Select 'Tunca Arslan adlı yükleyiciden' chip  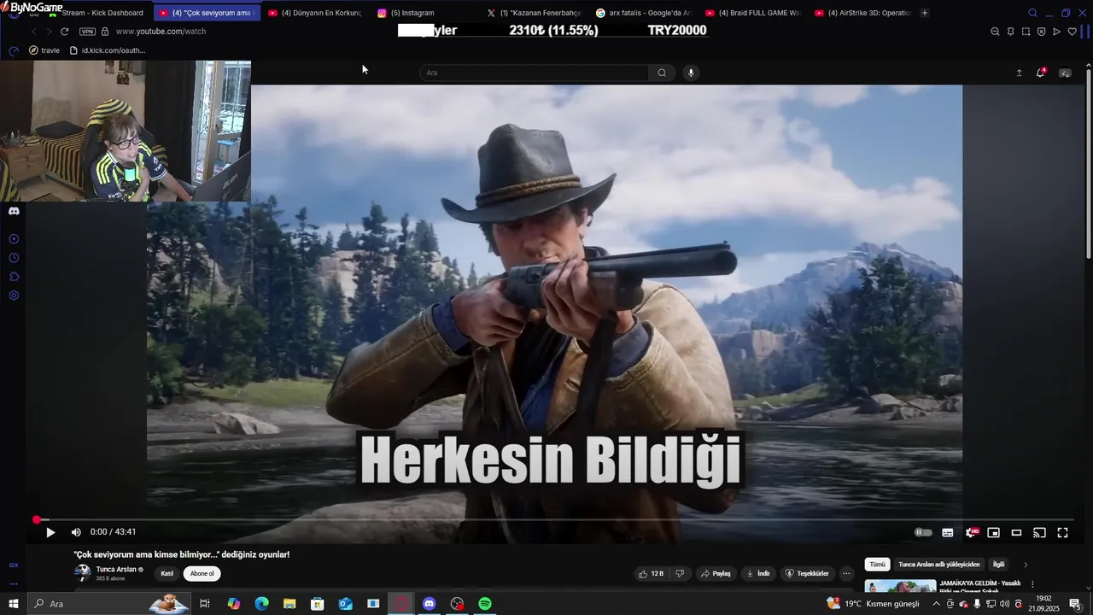939,565
